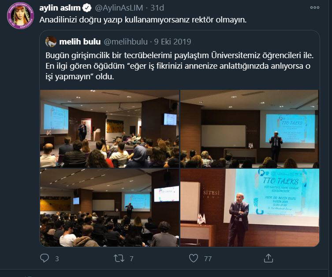Open the top-left audience photo
The image size is (332, 277).
tap(109, 129)
